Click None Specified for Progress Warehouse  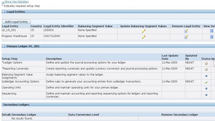tap(87, 36)
